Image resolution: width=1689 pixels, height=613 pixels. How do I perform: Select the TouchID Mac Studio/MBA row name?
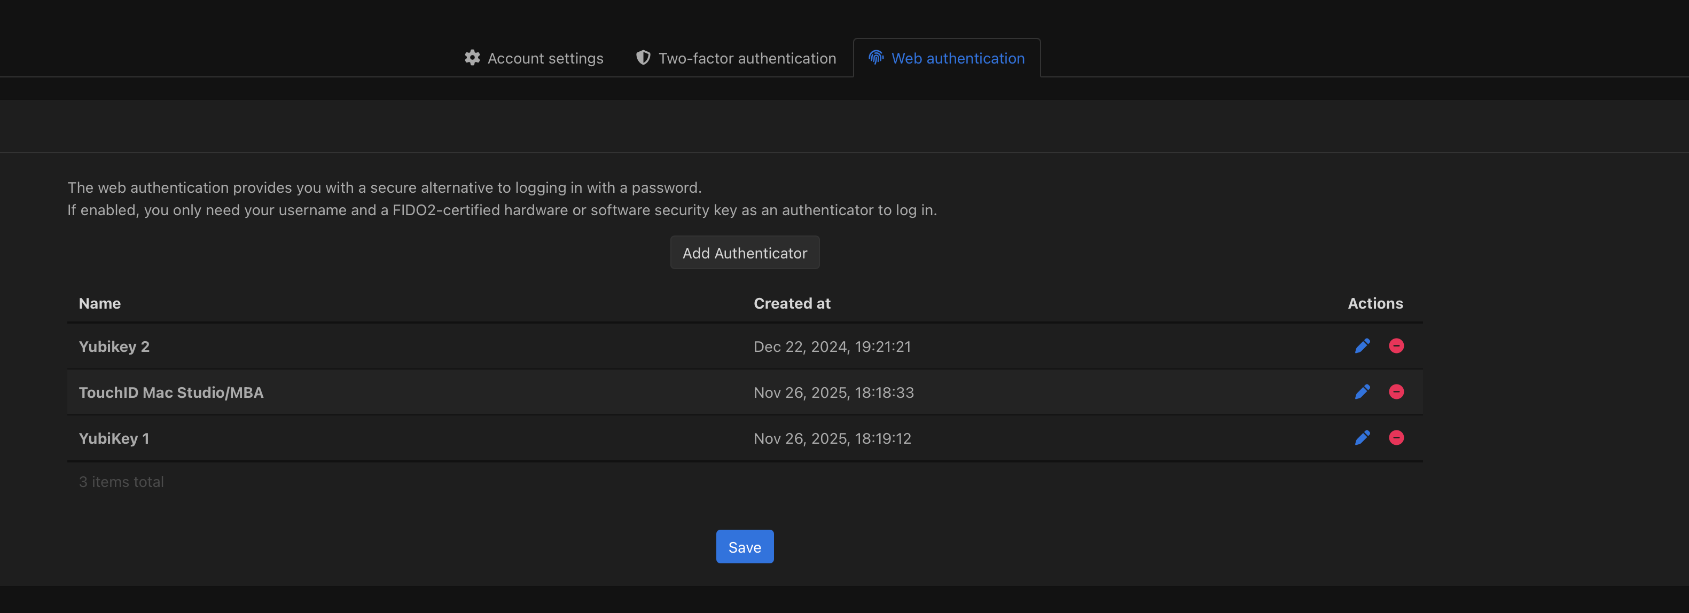(x=171, y=392)
